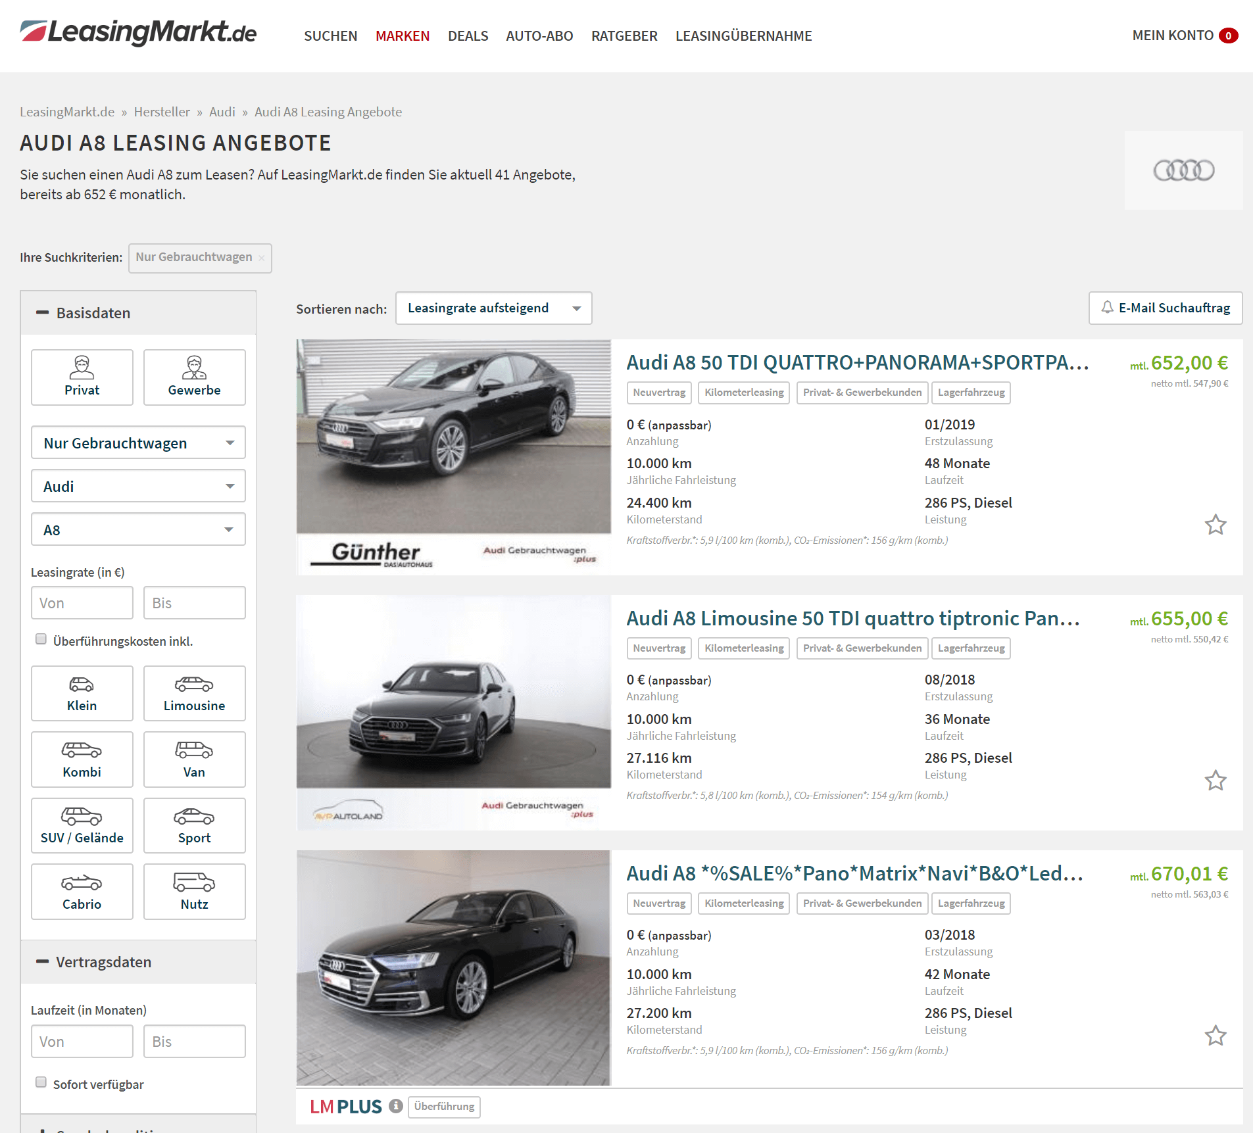The image size is (1253, 1133).
Task: Click the Laufzeit Von input field
Action: 82,1042
